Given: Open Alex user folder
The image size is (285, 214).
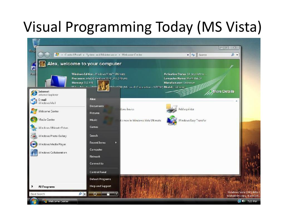Looking at the screenshot, I should [x=92, y=99].
